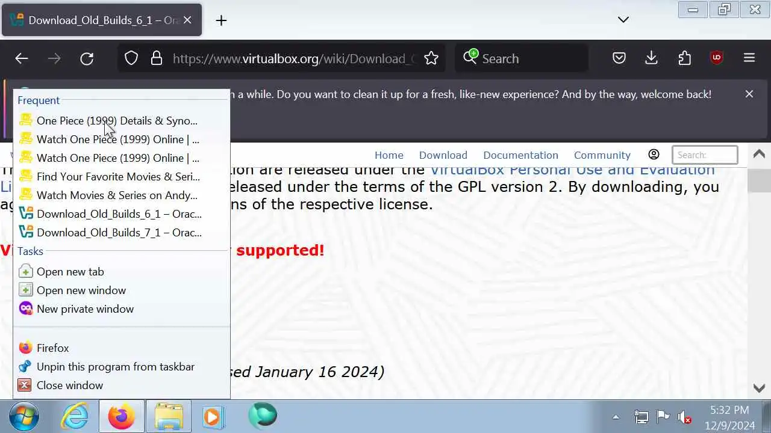The image size is (771, 433).
Task: Show site security lock information
Action: [x=157, y=58]
